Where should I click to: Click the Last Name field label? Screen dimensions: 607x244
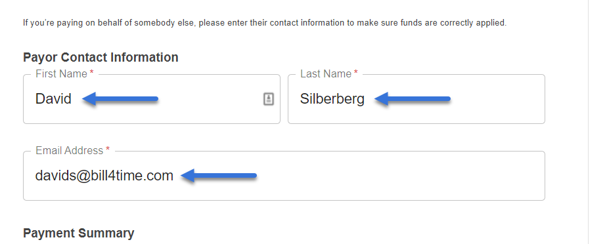(x=326, y=74)
